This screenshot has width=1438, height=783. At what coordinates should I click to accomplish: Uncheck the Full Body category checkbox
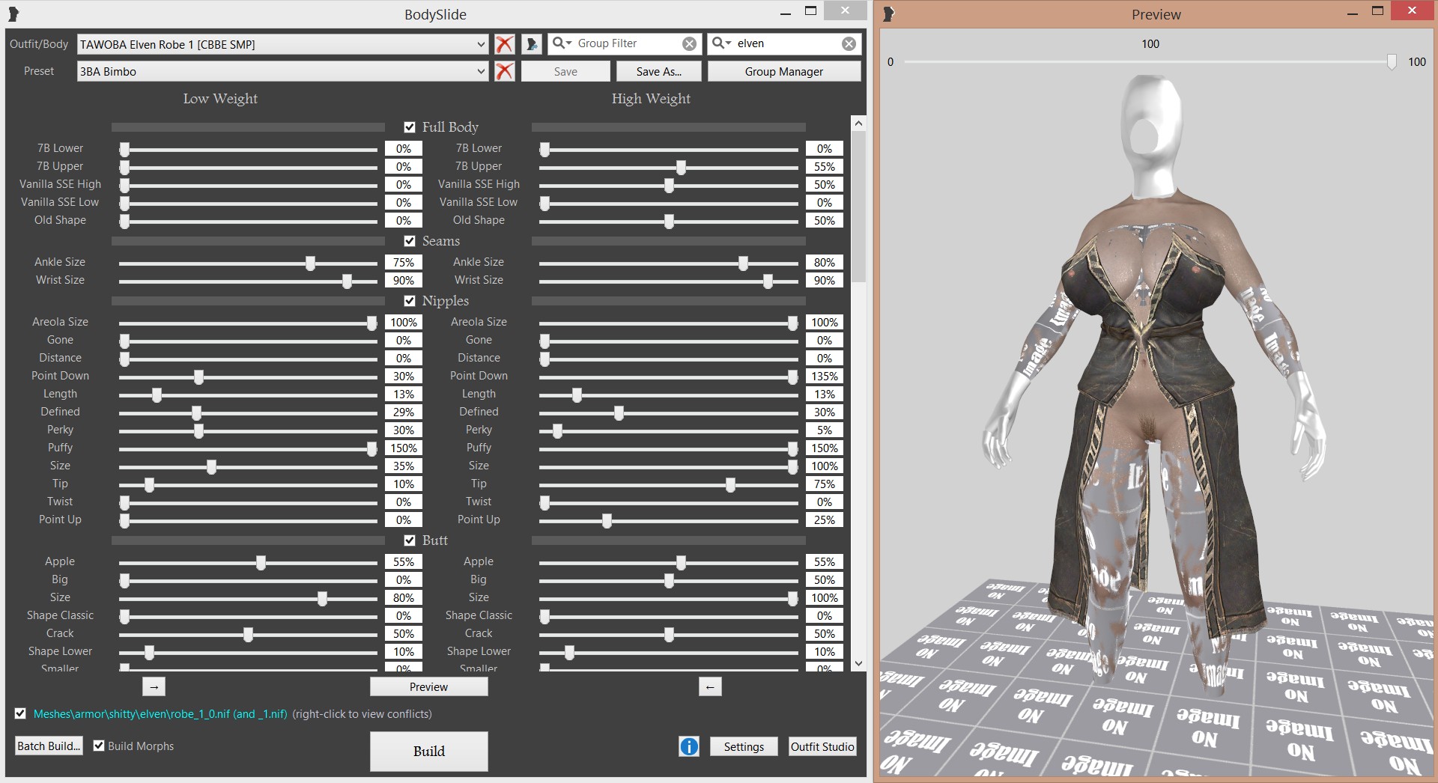point(410,127)
